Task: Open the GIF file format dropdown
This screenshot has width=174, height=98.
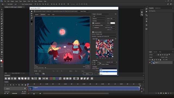Action: (x=100, y=16)
